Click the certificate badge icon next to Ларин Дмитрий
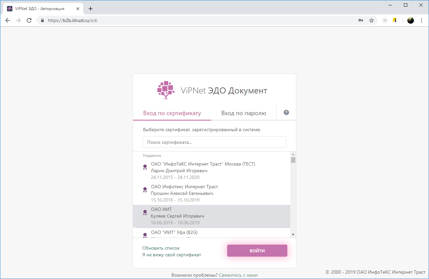 coord(145,167)
